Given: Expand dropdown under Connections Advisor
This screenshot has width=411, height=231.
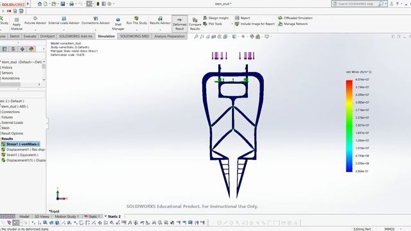Looking at the screenshot, I should pos(96,30).
